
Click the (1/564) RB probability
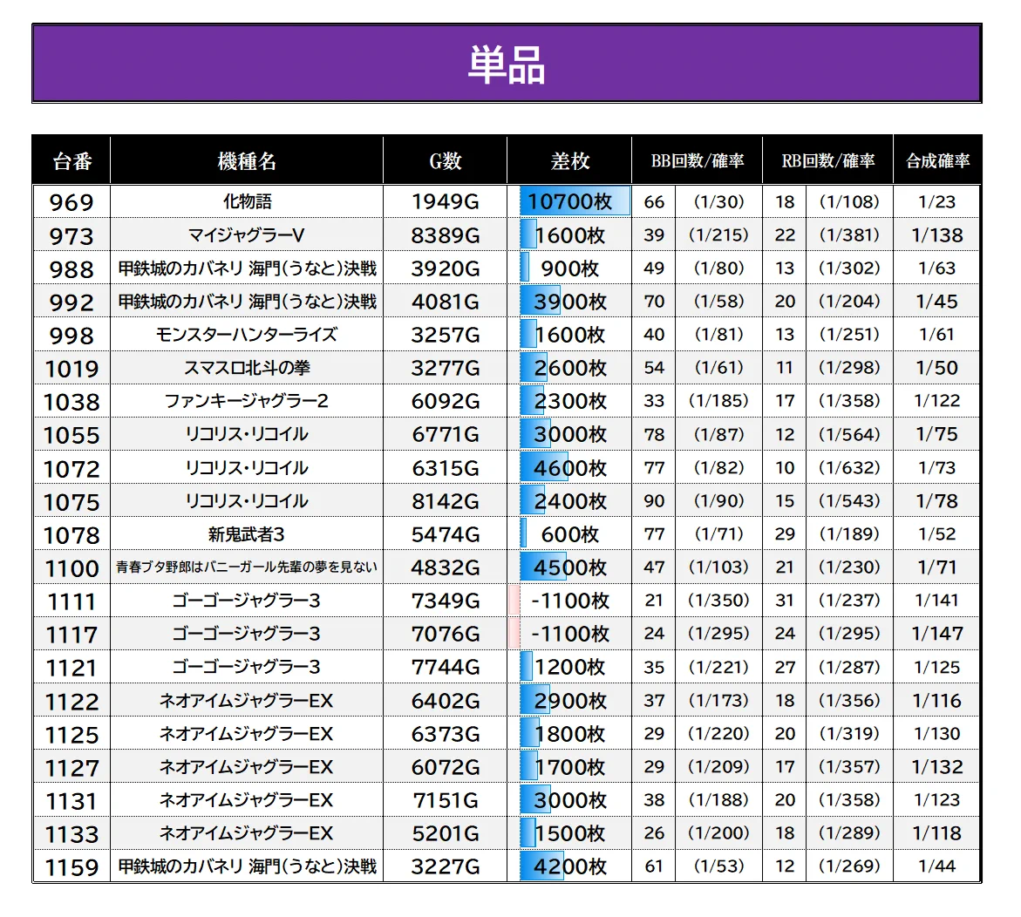[x=849, y=434]
